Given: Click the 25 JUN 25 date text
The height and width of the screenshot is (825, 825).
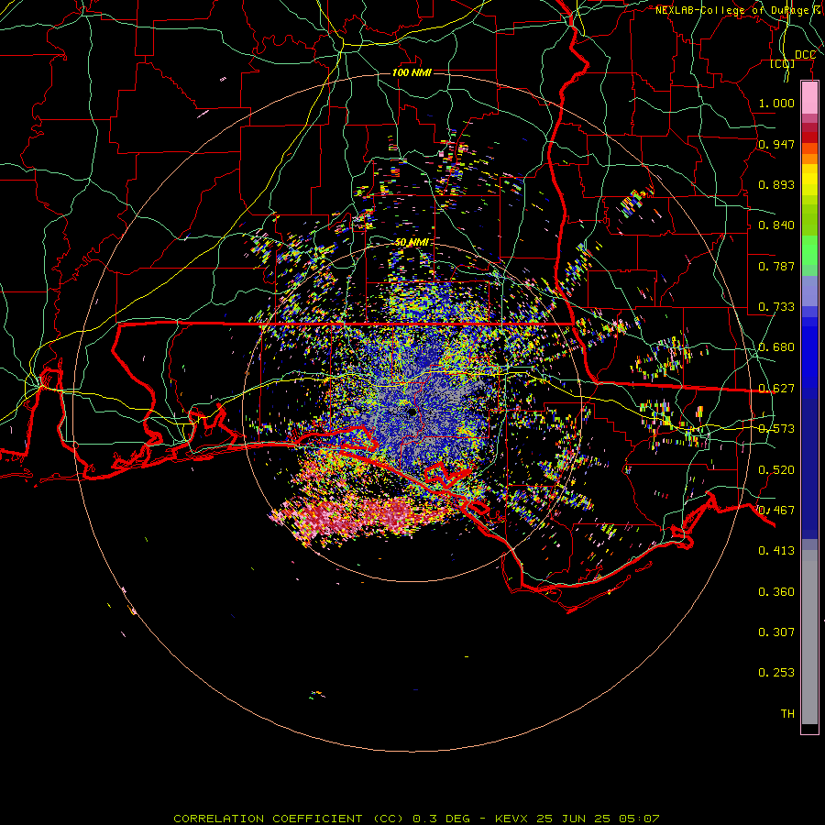Looking at the screenshot, I should pyautogui.click(x=574, y=819).
